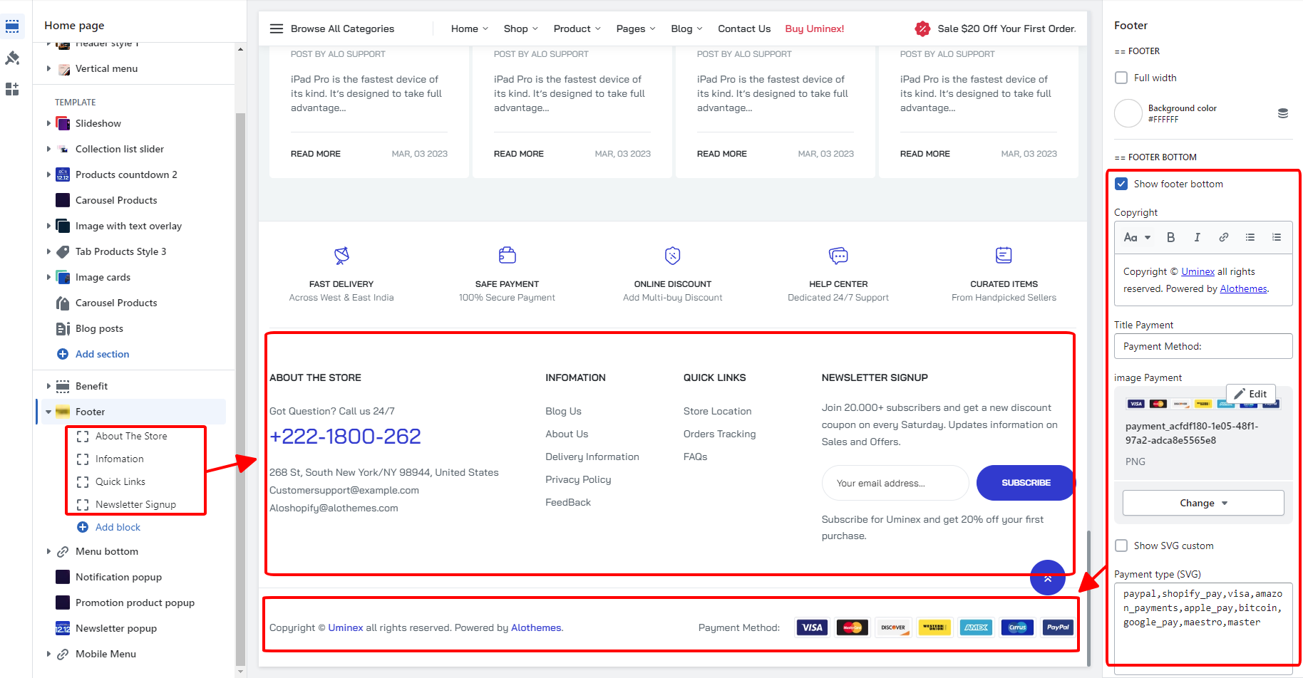Click the Bold formatting icon in Copyright editor
The image size is (1303, 678).
point(1170,238)
